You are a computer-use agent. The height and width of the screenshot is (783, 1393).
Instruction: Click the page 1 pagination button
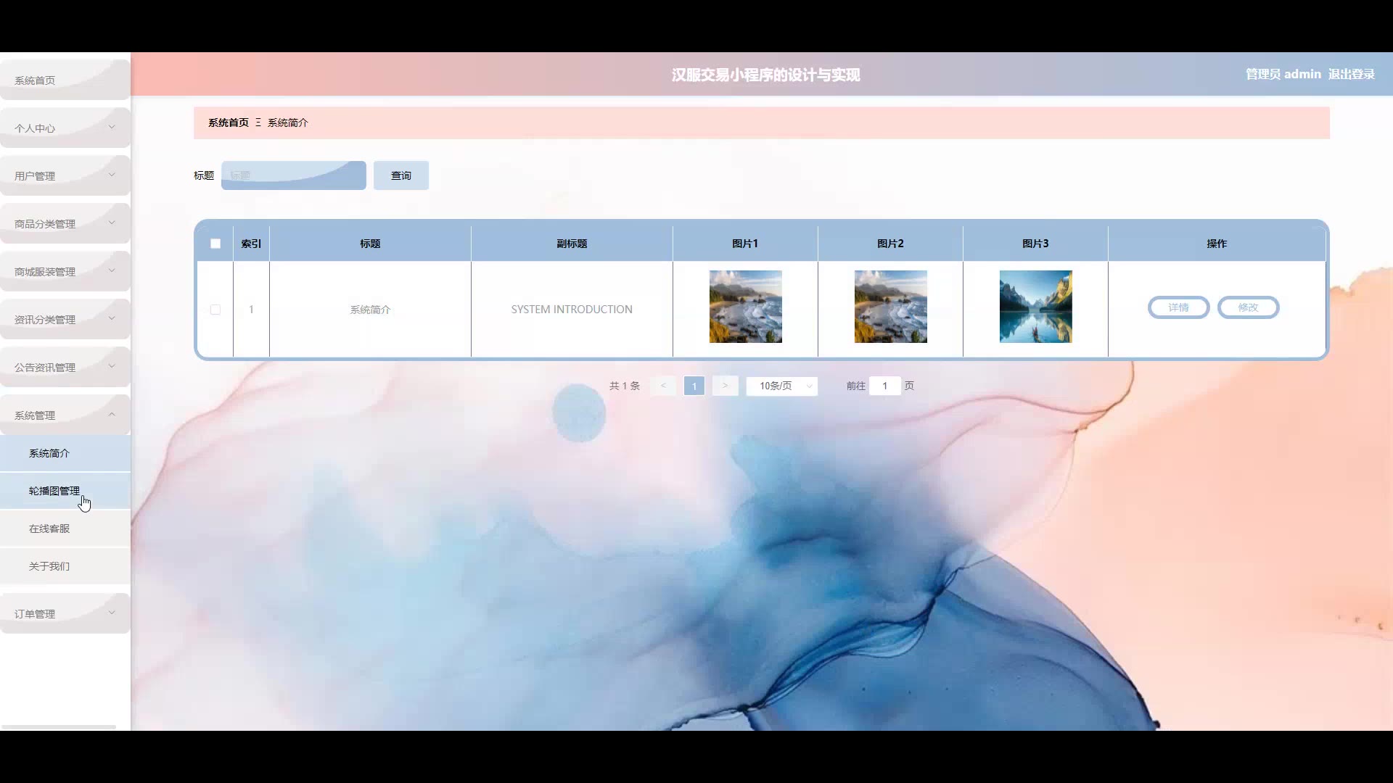pos(694,386)
